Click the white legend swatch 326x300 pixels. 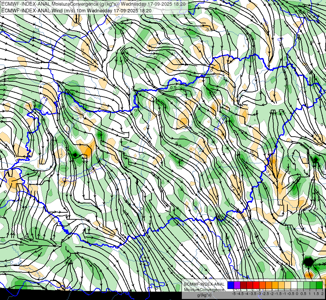click(x=294, y=285)
